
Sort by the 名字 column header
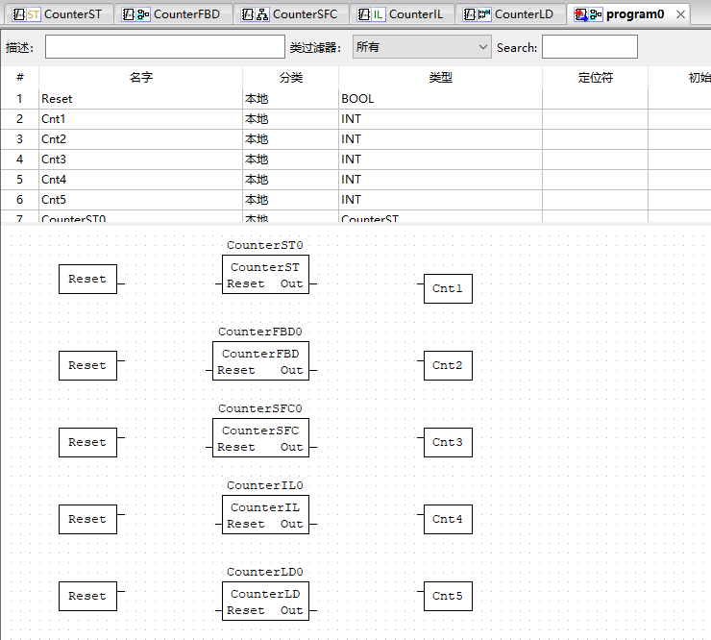click(x=140, y=78)
